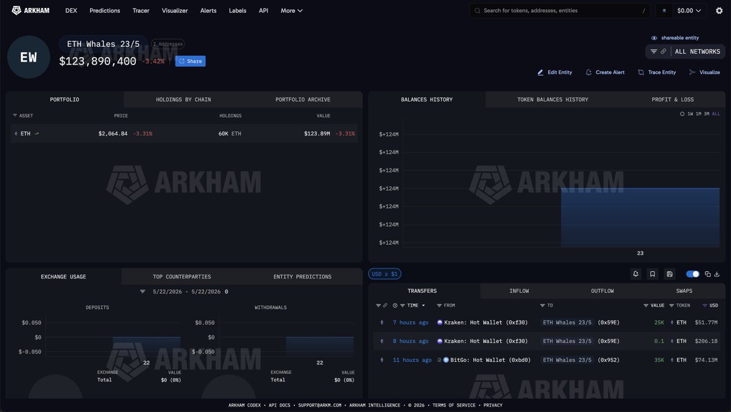
Task: Select the 1M range on balances chart
Action: coord(699,114)
